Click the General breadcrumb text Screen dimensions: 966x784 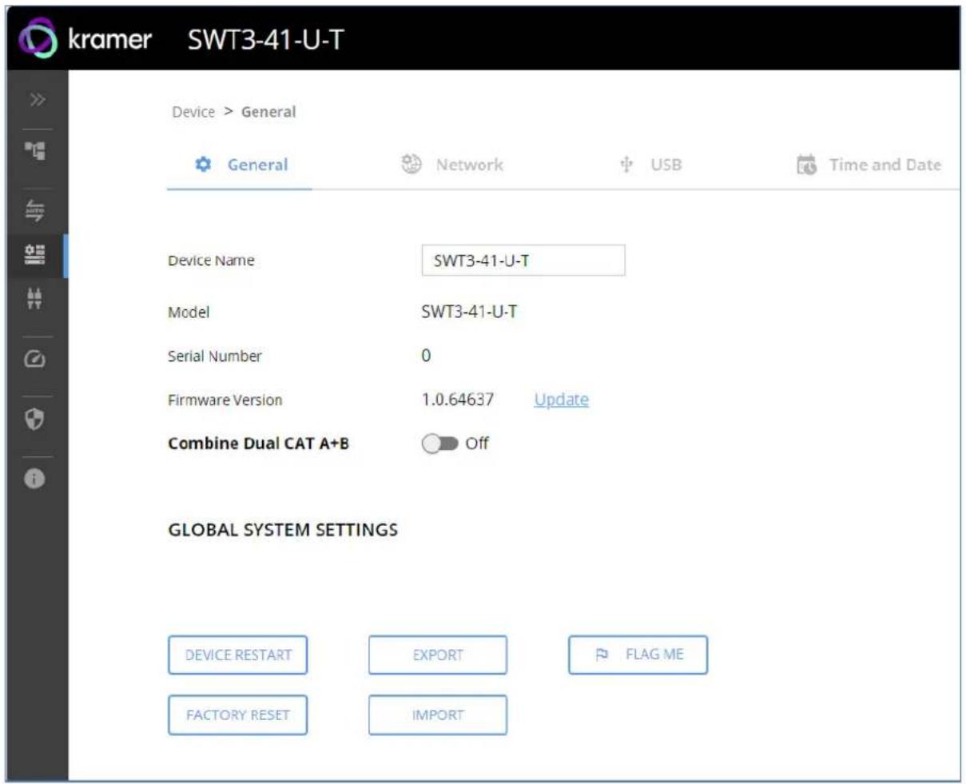click(268, 112)
